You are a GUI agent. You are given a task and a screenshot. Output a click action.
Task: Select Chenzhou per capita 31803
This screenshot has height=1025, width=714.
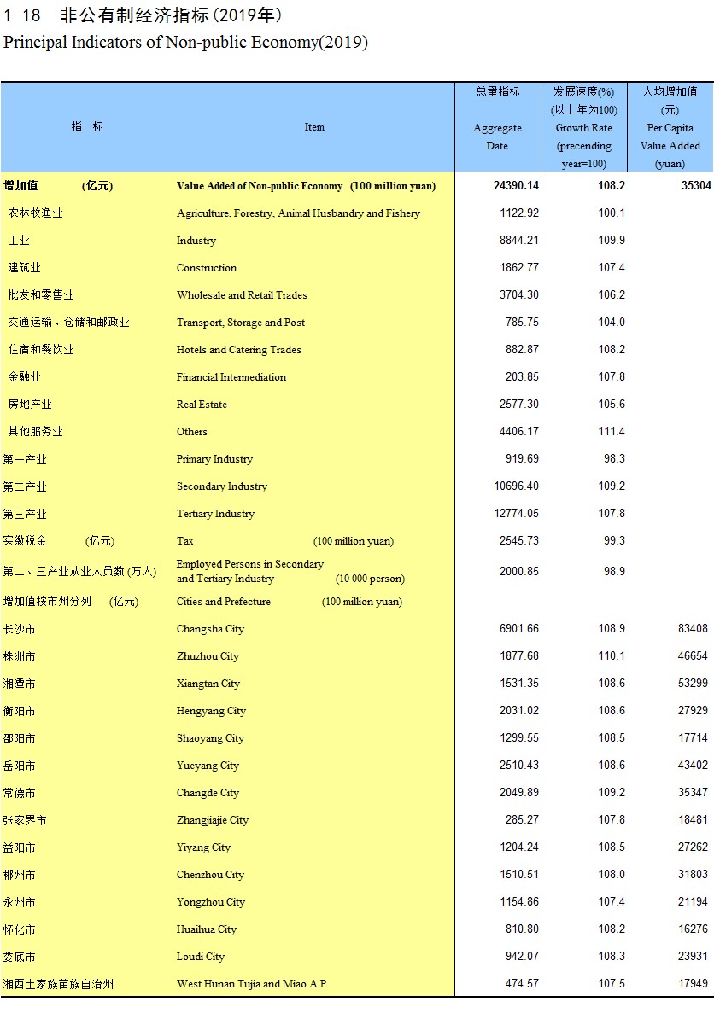pos(693,875)
